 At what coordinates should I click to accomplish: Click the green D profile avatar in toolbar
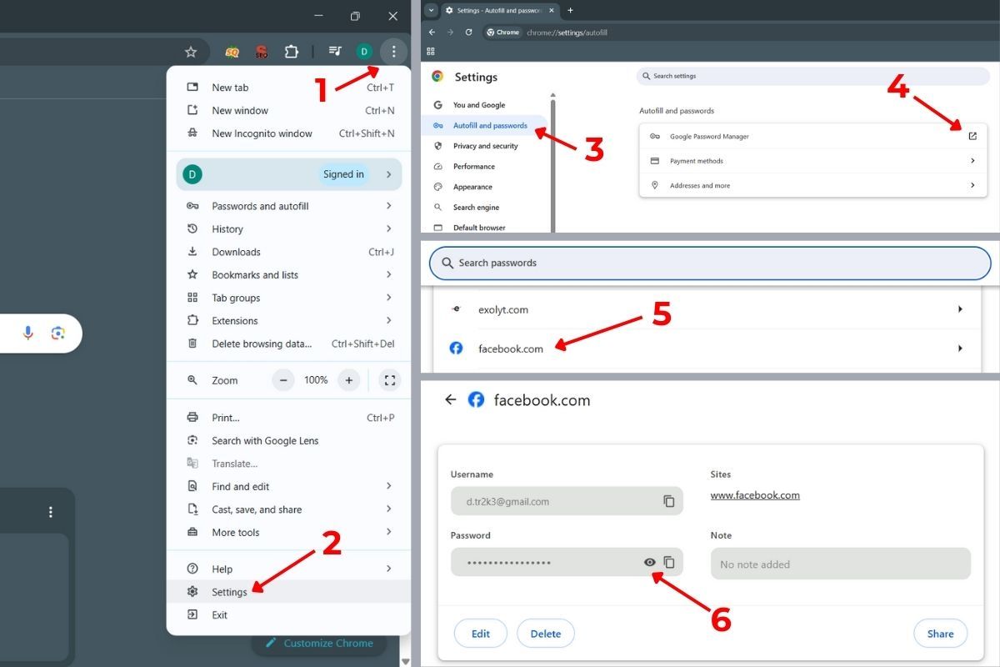(364, 52)
